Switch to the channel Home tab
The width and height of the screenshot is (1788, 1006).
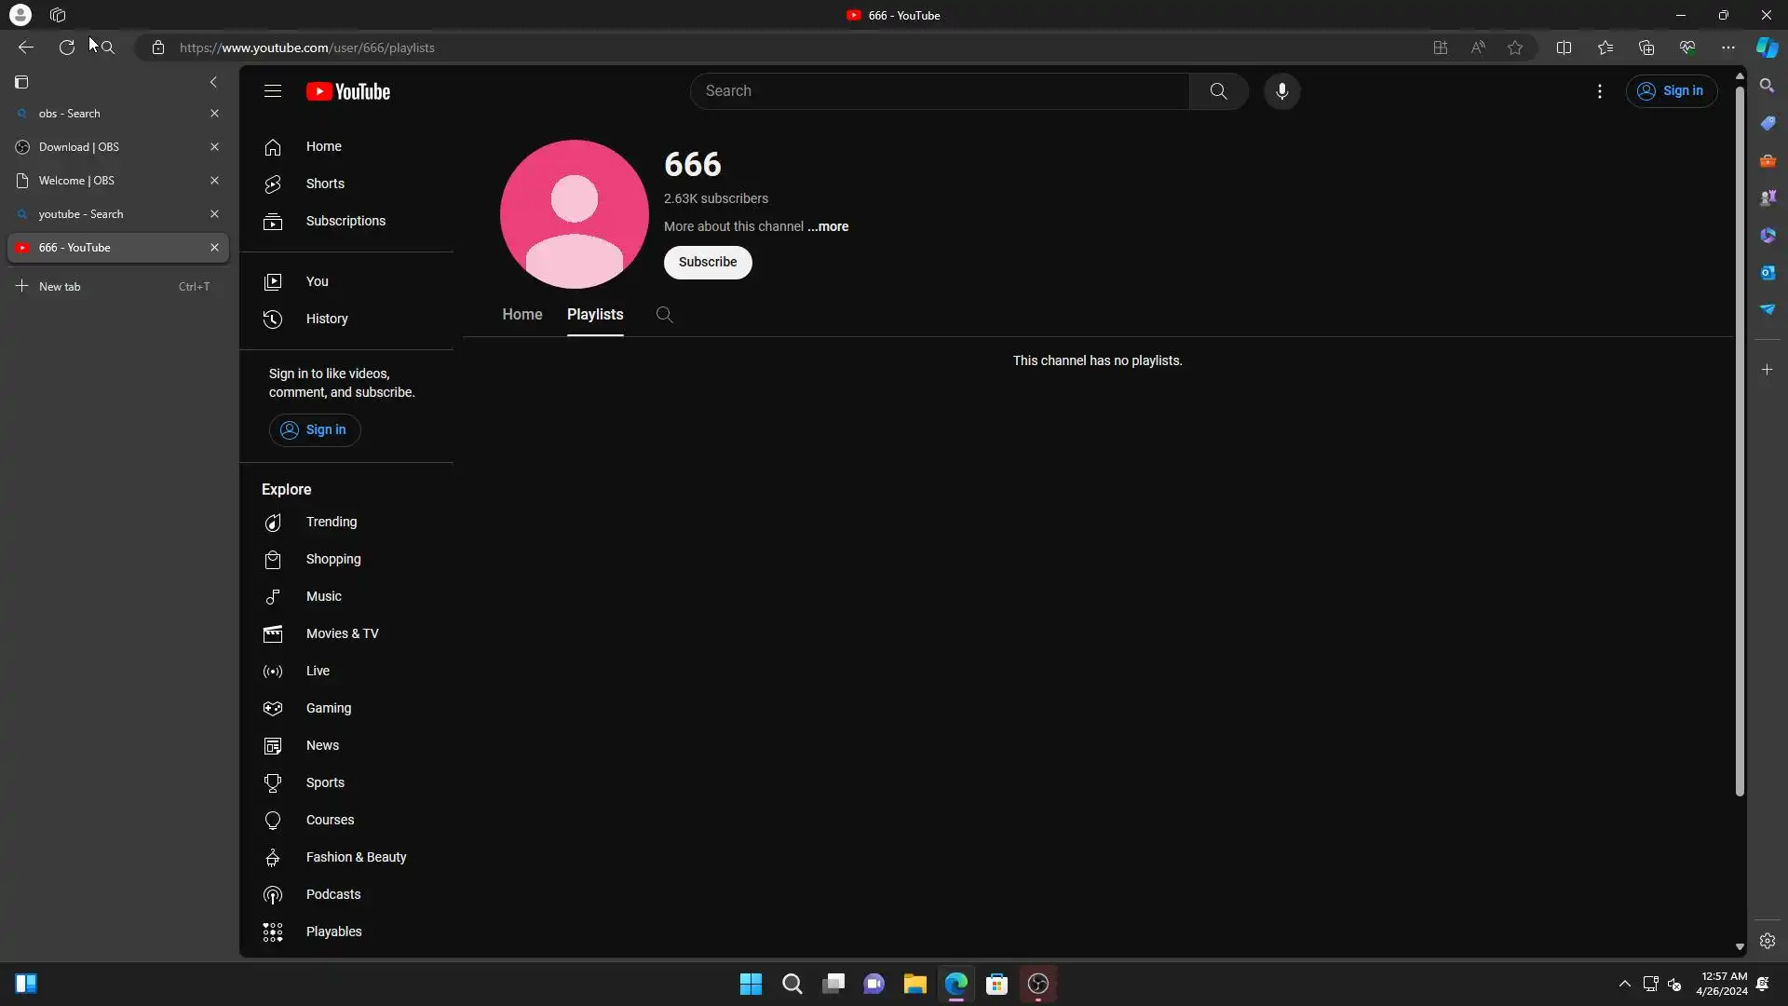[521, 315]
